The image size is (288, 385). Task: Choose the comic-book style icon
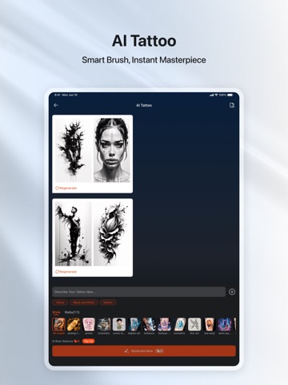click(119, 325)
